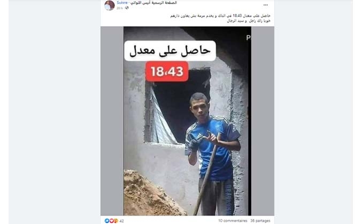Viewport: 361px width, 224px height.
Task: Open the 42 reactions count list
Action: tap(121, 221)
